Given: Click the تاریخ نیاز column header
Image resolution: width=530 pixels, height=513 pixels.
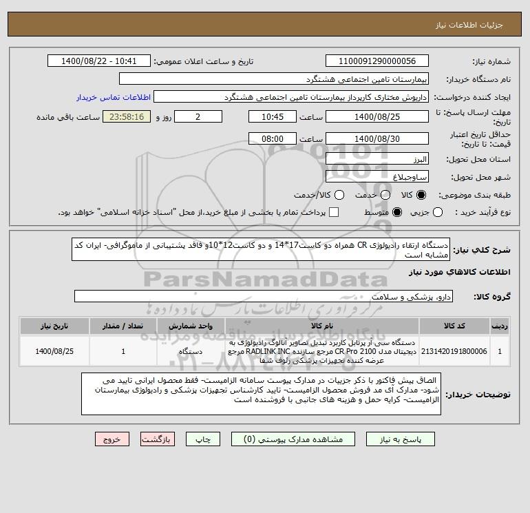Looking at the screenshot, I should pos(54,326).
